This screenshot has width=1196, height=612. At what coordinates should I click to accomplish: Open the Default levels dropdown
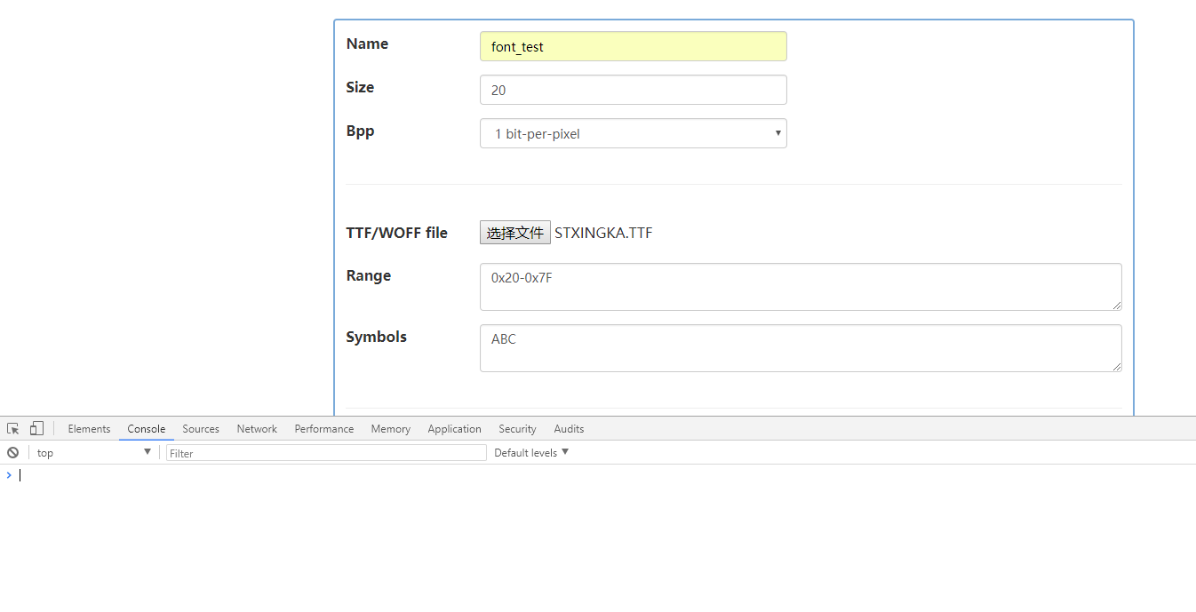[x=531, y=452]
